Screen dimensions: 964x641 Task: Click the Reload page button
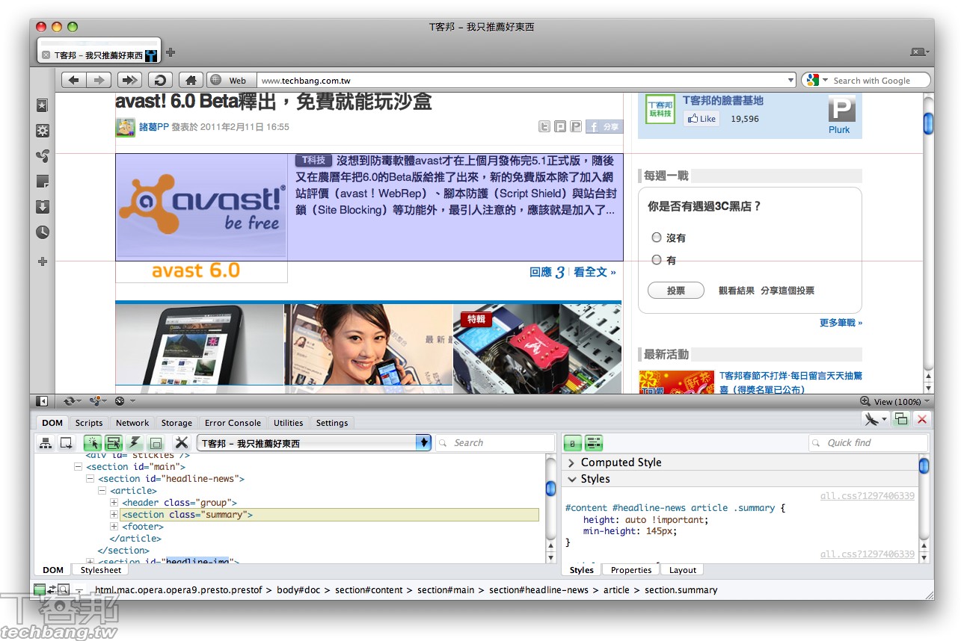point(160,80)
